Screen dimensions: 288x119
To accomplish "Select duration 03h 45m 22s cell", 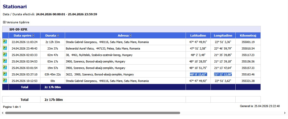I will pyautogui.click(x=53, y=74).
